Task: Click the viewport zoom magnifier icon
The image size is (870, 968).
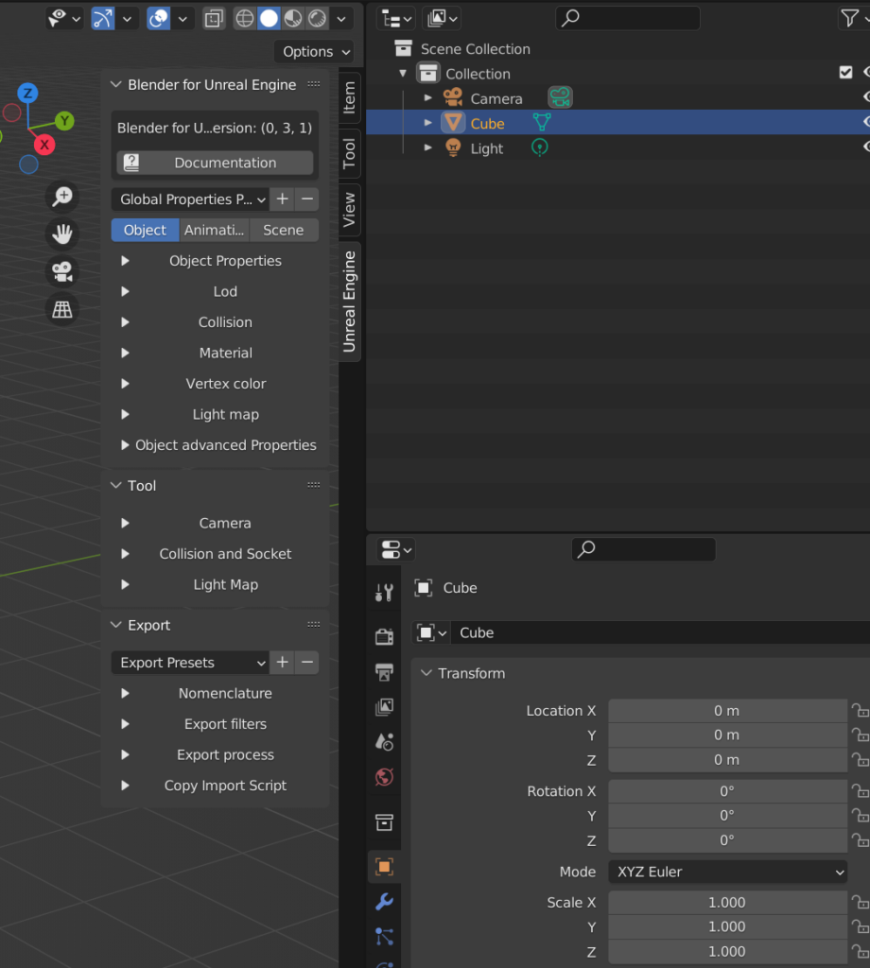Action: (62, 197)
